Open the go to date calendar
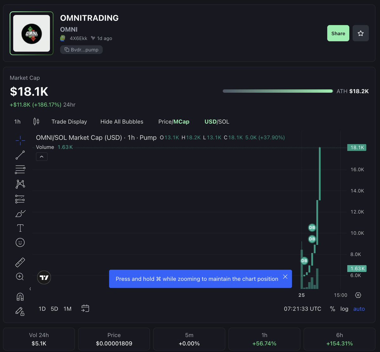 pyautogui.click(x=85, y=308)
